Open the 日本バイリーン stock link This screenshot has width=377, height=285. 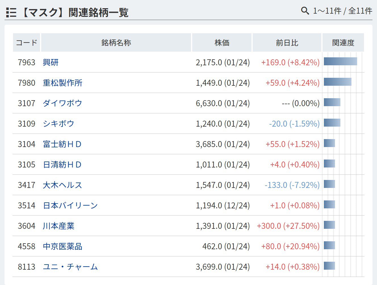point(70,206)
